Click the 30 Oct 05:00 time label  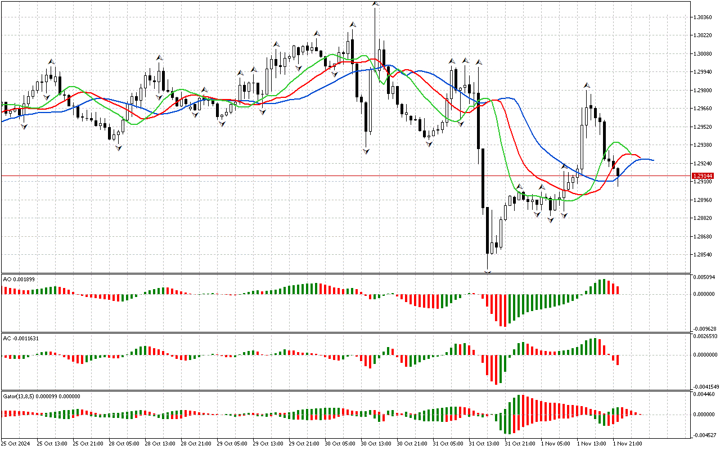click(x=340, y=443)
